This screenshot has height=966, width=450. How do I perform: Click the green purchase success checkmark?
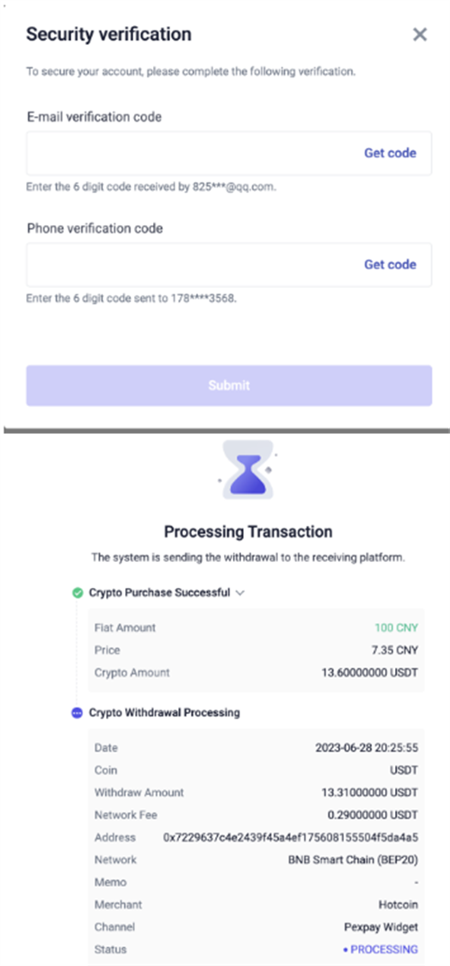tap(77, 592)
